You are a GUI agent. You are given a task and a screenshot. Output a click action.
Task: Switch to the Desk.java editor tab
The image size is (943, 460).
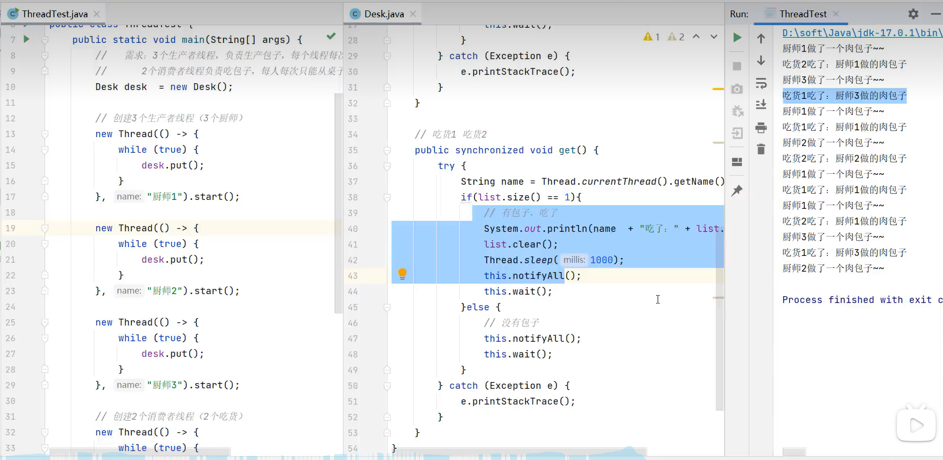point(384,14)
